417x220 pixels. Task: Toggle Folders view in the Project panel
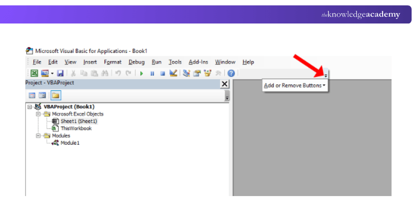tap(54, 95)
